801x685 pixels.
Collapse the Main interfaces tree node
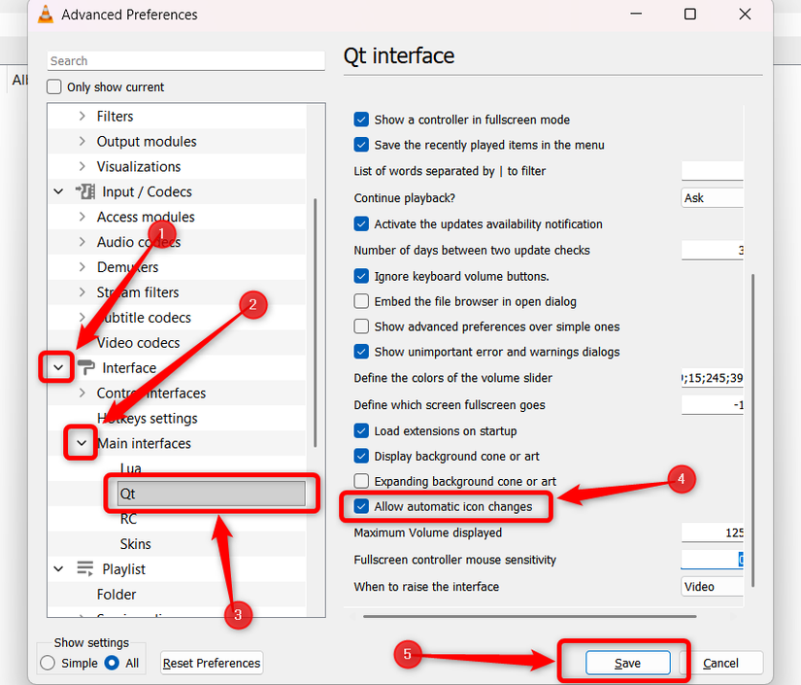point(82,444)
